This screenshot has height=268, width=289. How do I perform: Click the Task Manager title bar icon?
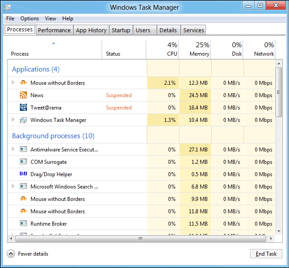[8, 8]
